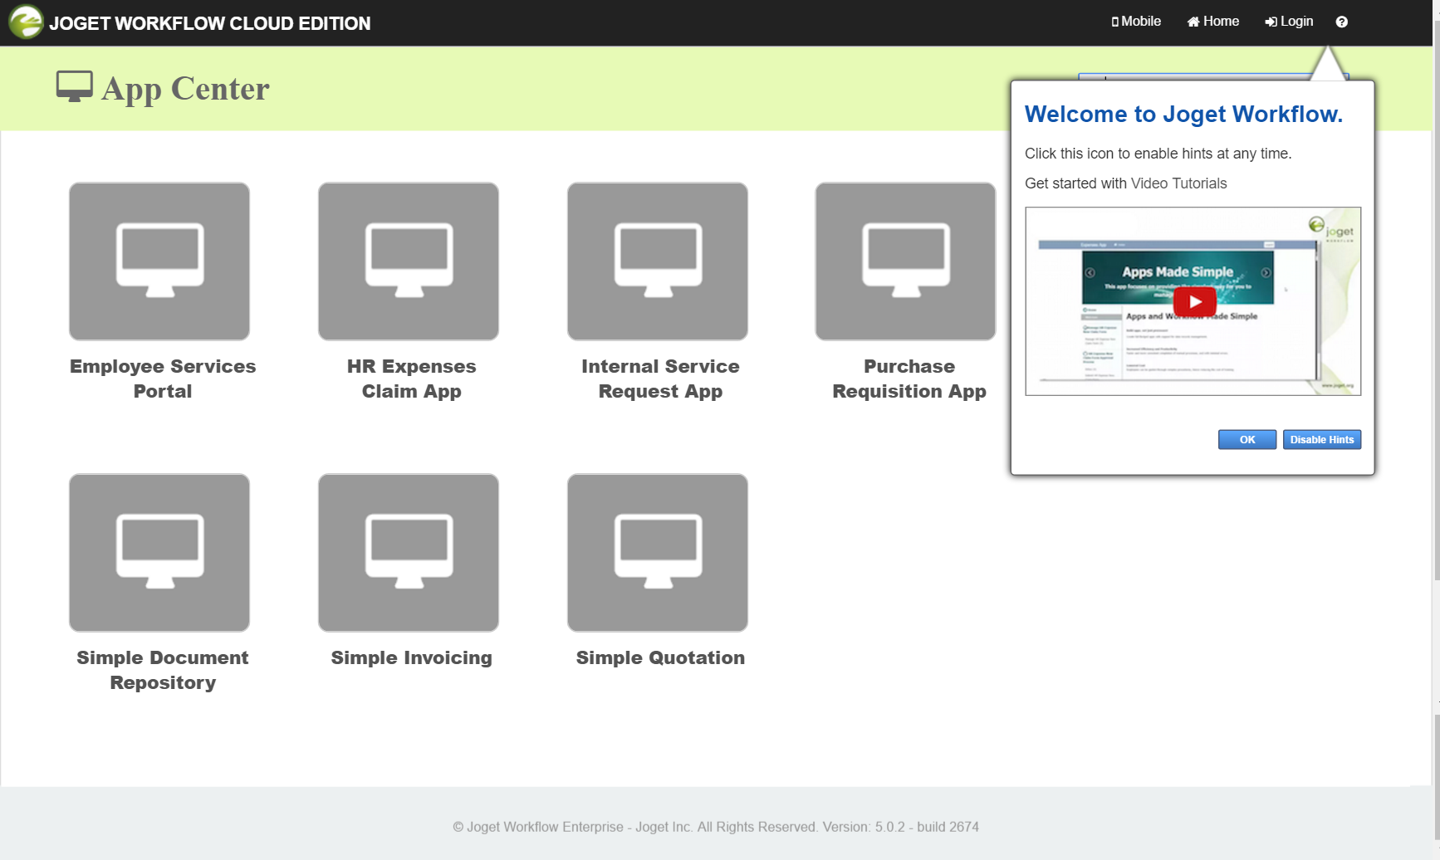
Task: Open the Internal Service Request App icon
Action: (658, 261)
